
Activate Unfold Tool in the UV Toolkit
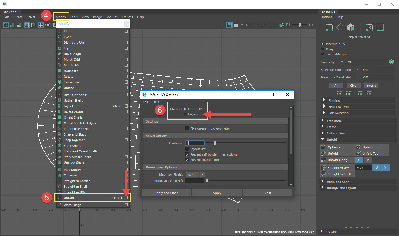(x=372, y=154)
